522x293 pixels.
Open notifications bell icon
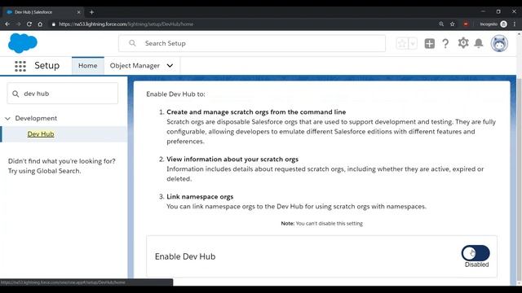click(479, 43)
